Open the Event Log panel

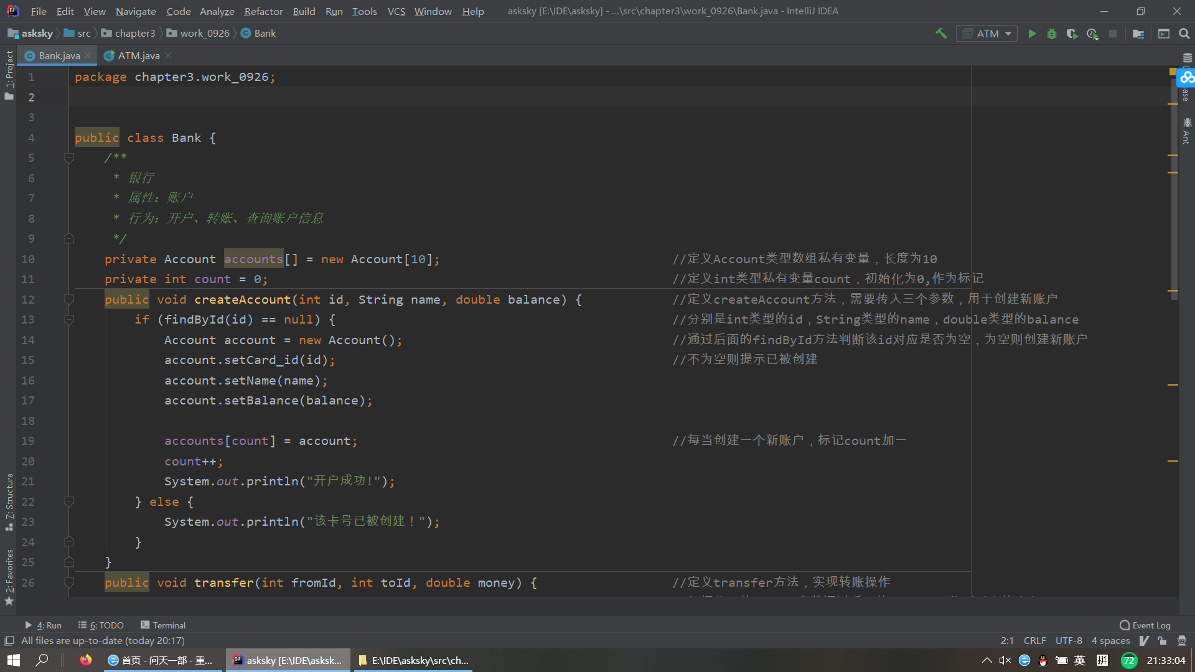pyautogui.click(x=1145, y=625)
